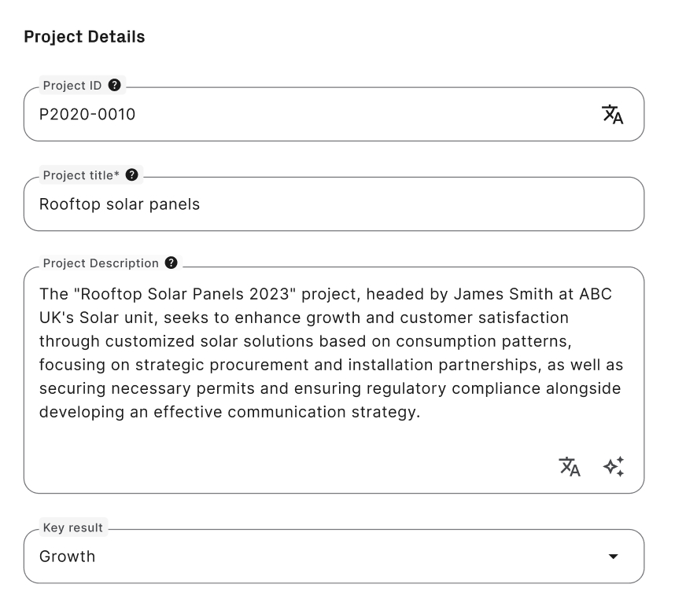This screenshot has width=686, height=610.
Task: Click the Project Details heading
Action: point(84,37)
